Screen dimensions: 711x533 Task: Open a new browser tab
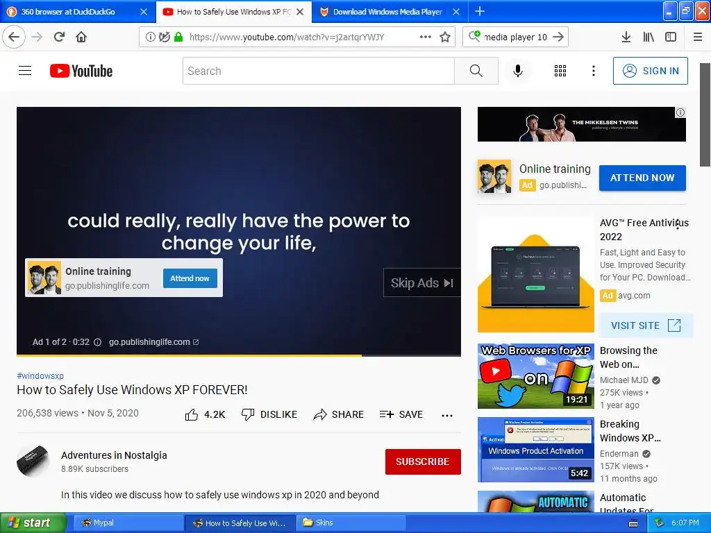tap(480, 11)
